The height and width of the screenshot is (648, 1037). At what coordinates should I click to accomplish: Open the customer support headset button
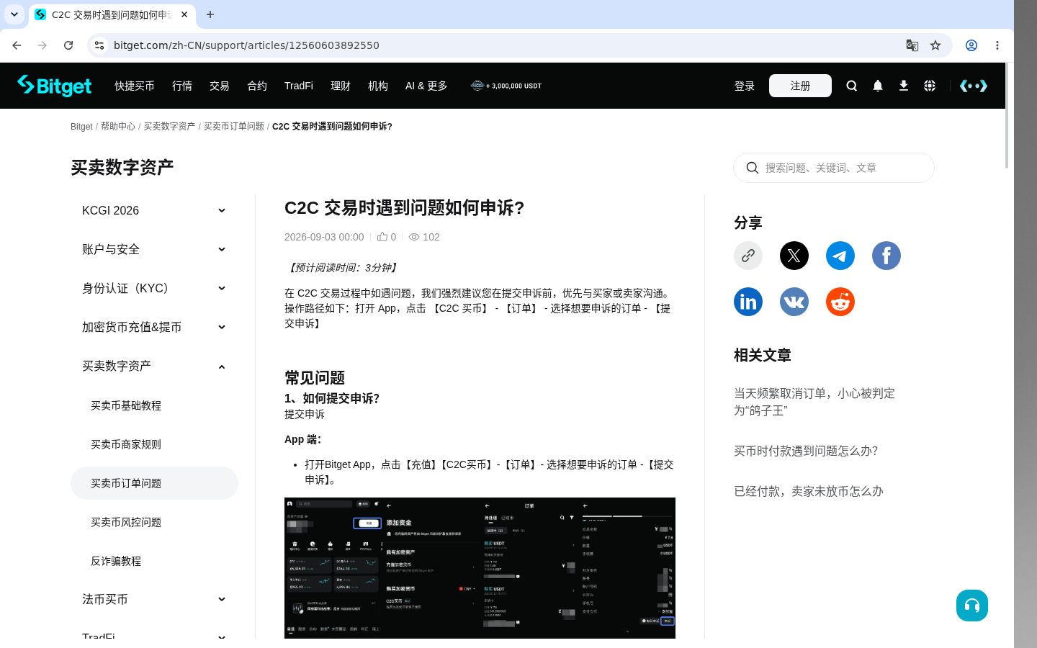[972, 606]
